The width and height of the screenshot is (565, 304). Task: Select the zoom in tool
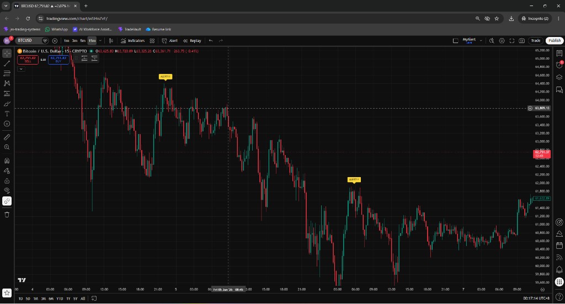tap(7, 147)
